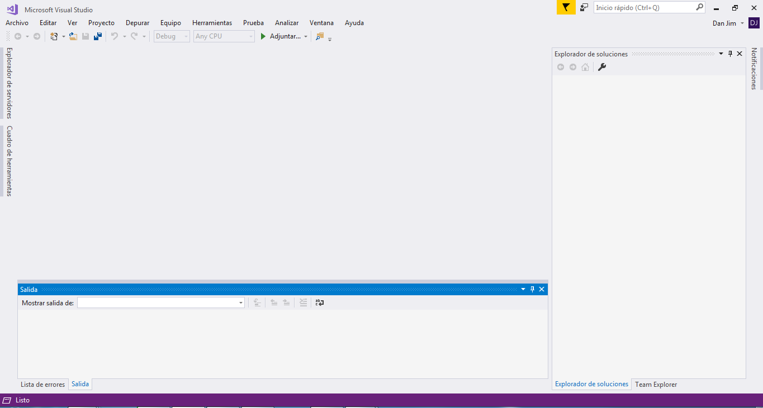Image resolution: width=763 pixels, height=408 pixels.
Task: Open the Explorador de servidores side panel
Action: point(9,83)
